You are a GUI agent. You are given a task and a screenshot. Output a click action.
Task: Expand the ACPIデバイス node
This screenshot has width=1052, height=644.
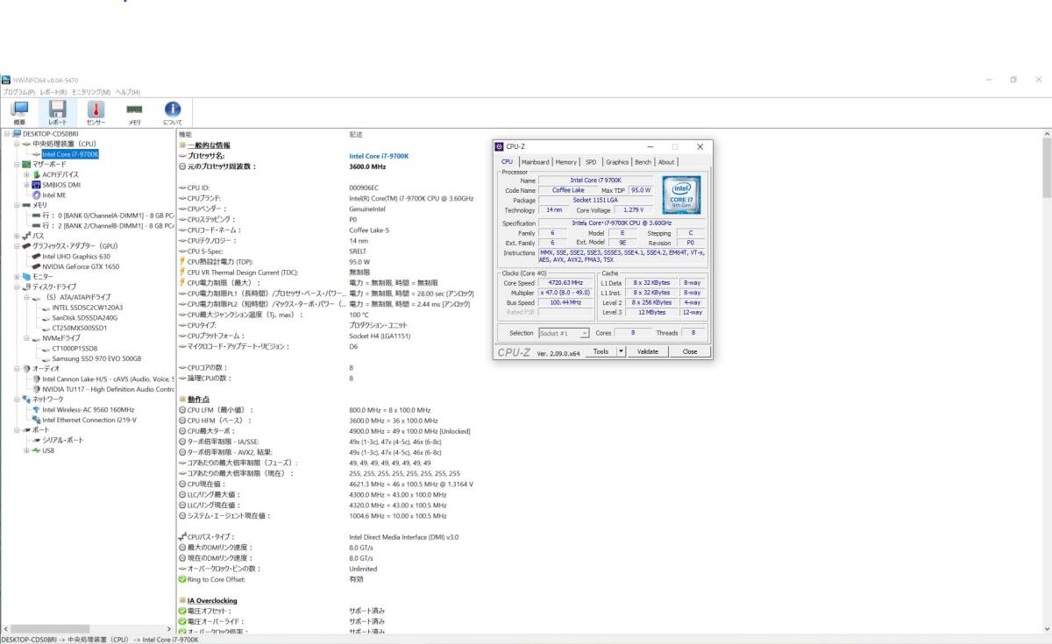click(26, 174)
